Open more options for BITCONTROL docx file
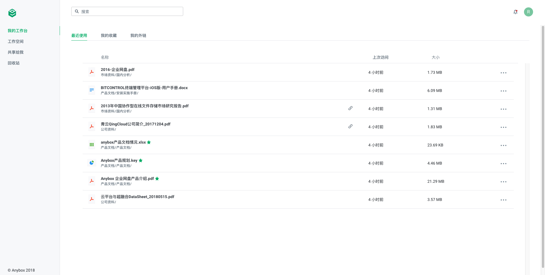545x275 pixels. coord(504,91)
